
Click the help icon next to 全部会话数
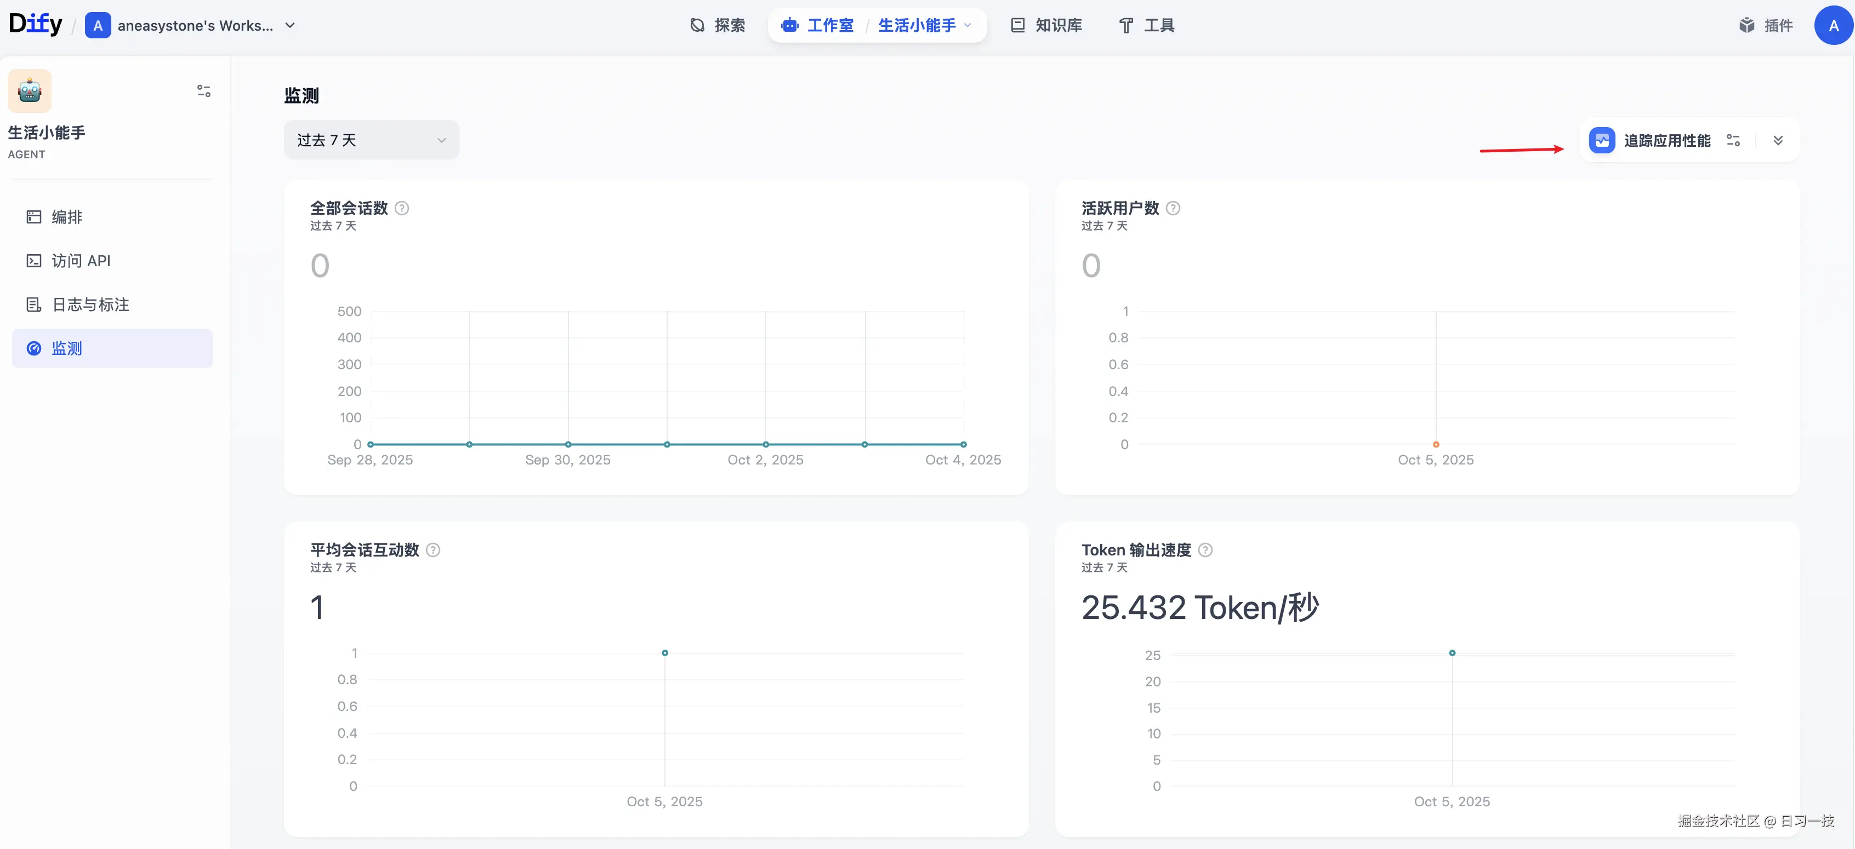coord(402,208)
